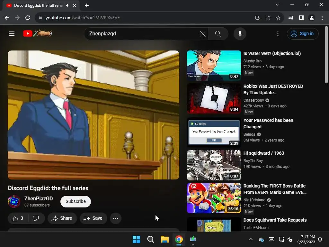Viewport: 329px width, 247px height.
Task: Open the tab search dropdown chevron
Action: pyautogui.click(x=277, y=5)
